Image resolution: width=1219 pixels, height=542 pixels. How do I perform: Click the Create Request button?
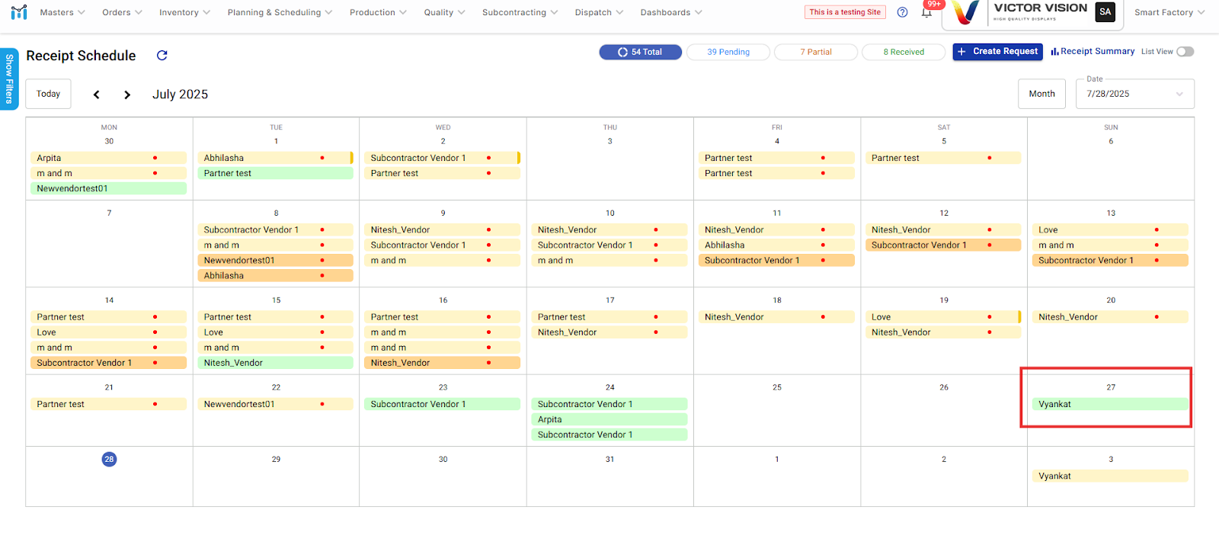(x=997, y=52)
